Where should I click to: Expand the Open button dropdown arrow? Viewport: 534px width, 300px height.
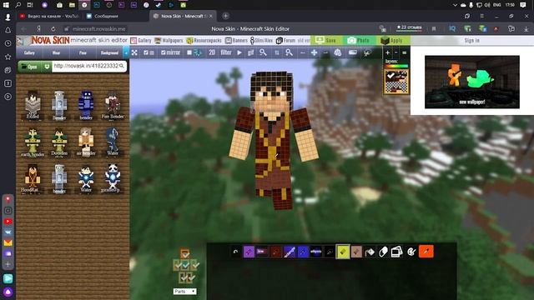coord(47,67)
